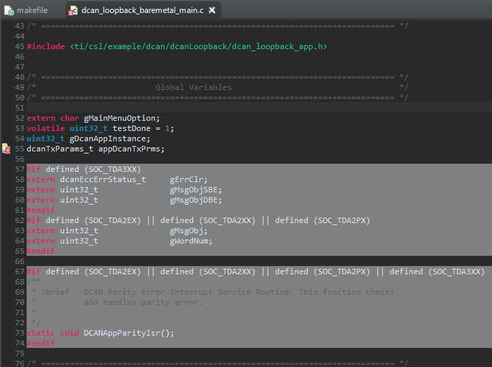Click gErrClr on line 58
The width and height of the screenshot is (492, 367).
point(186,179)
